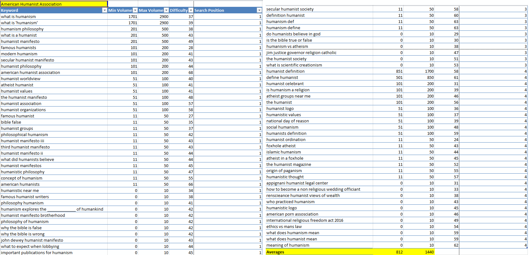Click the 'meaning of humanism' cell
The width and height of the screenshot is (529, 255).
319,245
